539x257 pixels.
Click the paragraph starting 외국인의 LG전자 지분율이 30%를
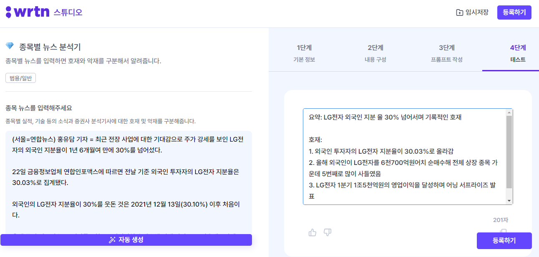click(x=126, y=210)
